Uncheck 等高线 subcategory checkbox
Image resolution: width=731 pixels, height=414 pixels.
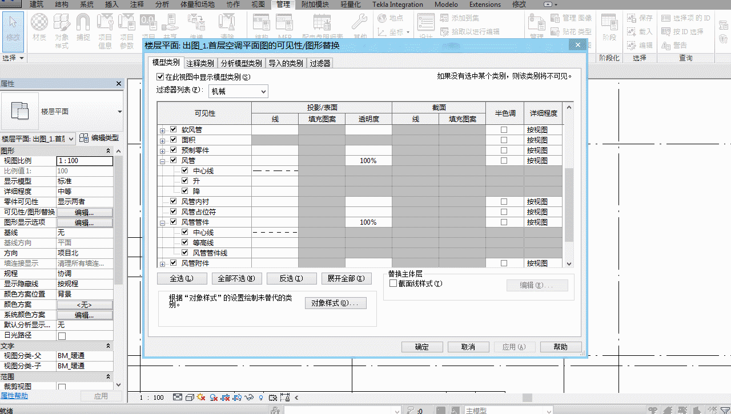point(185,243)
